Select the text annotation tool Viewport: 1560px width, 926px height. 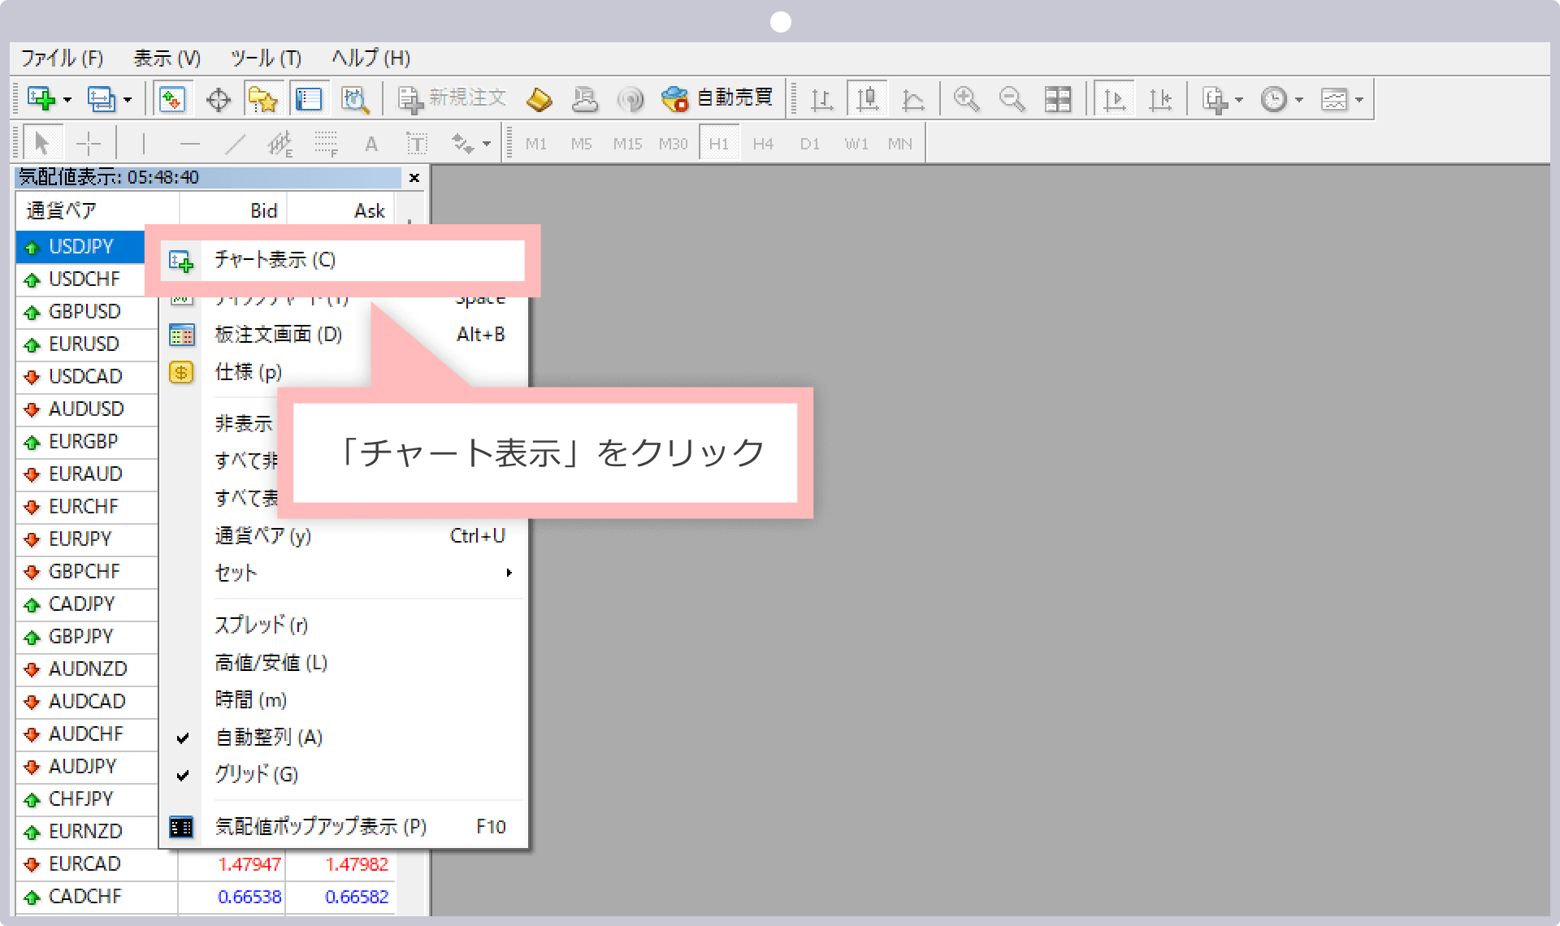tap(372, 142)
